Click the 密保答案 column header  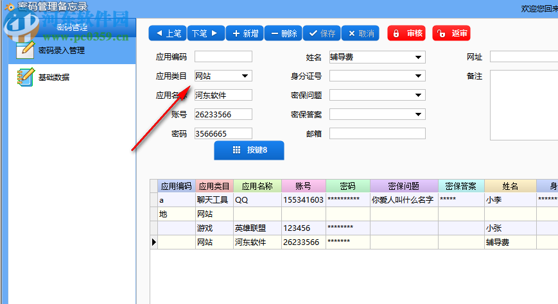click(x=461, y=186)
